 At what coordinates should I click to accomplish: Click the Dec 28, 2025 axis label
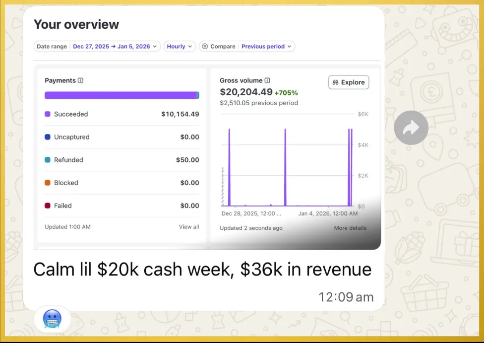(x=251, y=213)
